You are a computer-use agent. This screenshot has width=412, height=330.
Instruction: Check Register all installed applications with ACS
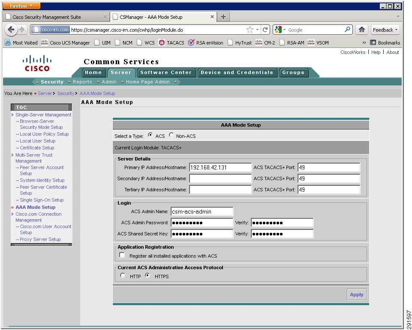pyautogui.click(x=122, y=255)
